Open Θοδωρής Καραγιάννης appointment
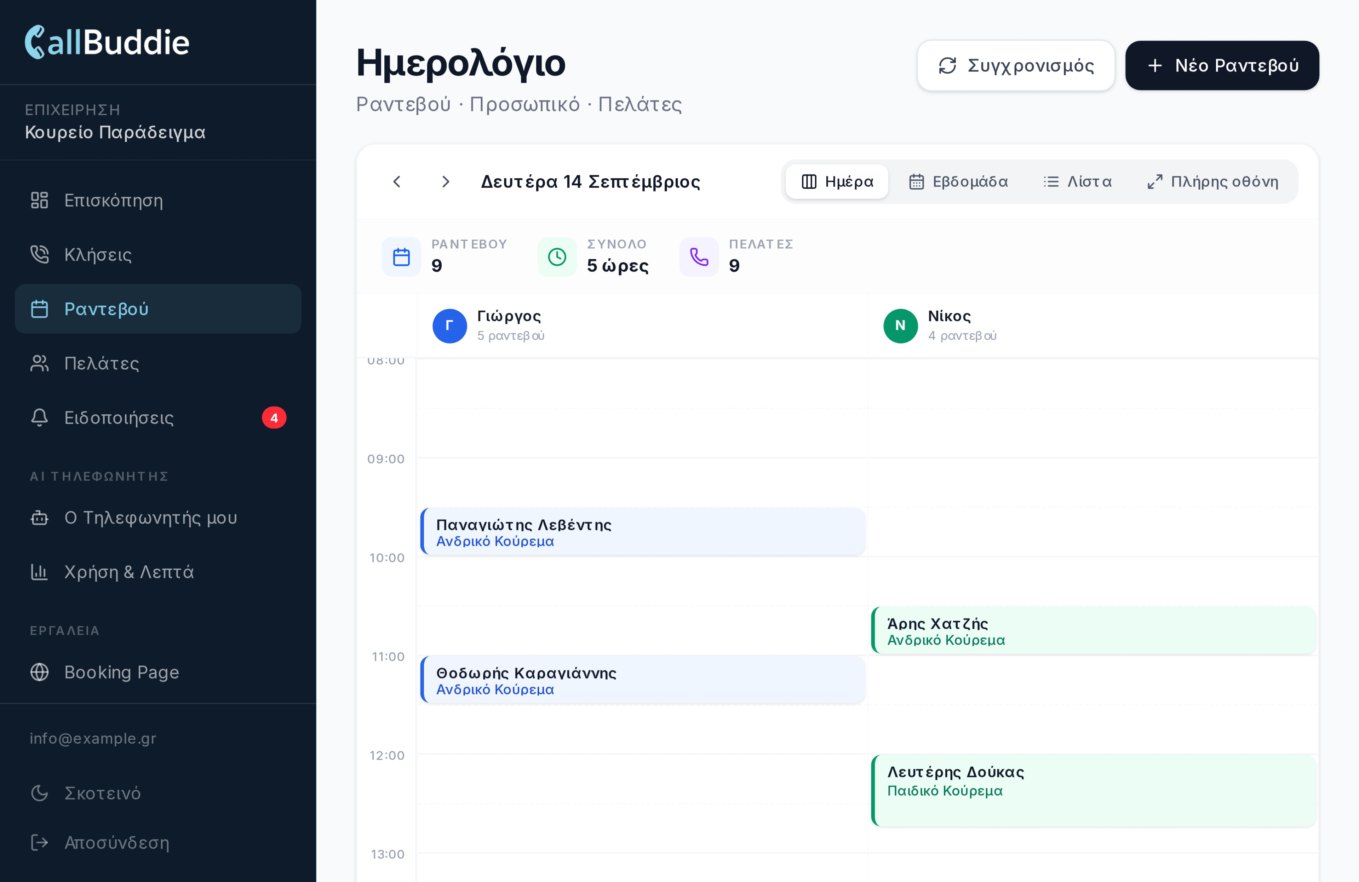This screenshot has width=1359, height=882. pyautogui.click(x=643, y=680)
